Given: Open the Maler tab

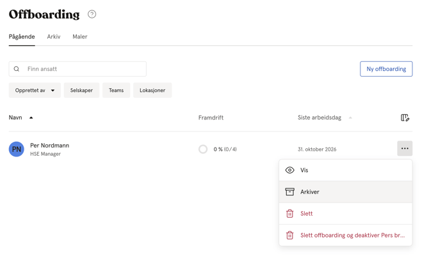Looking at the screenshot, I should [80, 36].
